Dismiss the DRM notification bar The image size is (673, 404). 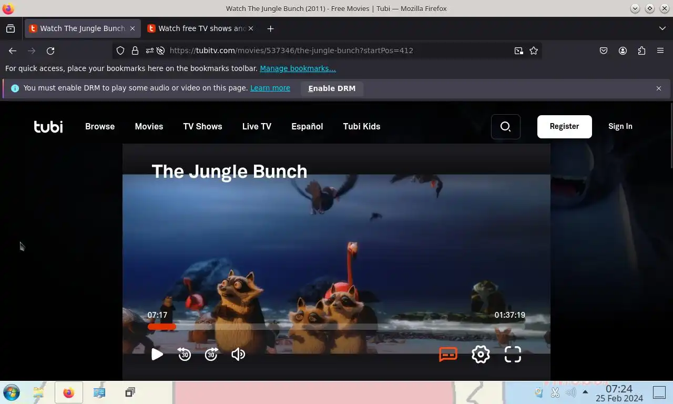(659, 88)
